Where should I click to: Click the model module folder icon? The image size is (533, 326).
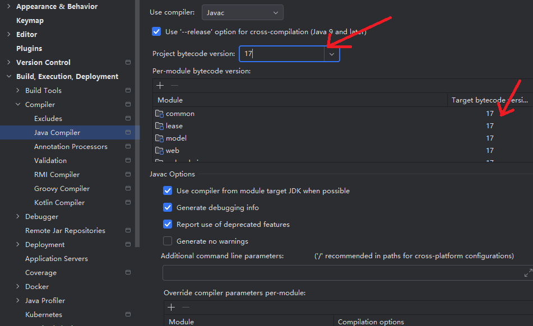(x=159, y=138)
